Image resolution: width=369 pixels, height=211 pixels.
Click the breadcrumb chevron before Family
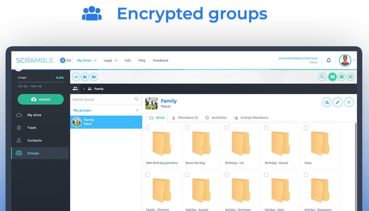click(84, 89)
